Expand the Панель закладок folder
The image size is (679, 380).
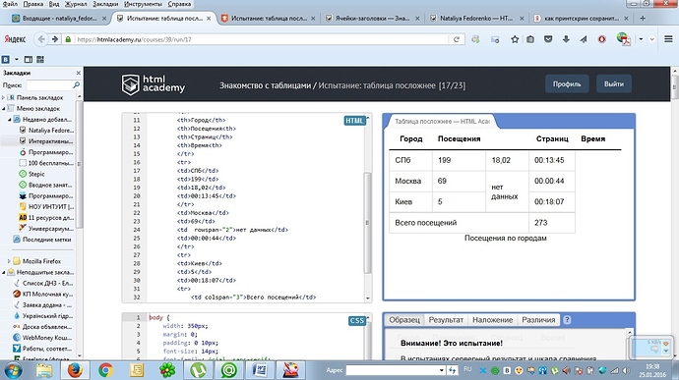[x=4, y=98]
